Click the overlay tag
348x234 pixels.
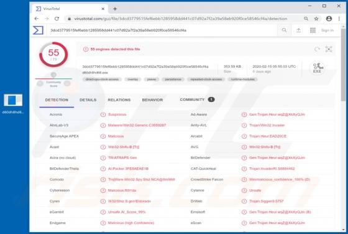click(x=133, y=79)
